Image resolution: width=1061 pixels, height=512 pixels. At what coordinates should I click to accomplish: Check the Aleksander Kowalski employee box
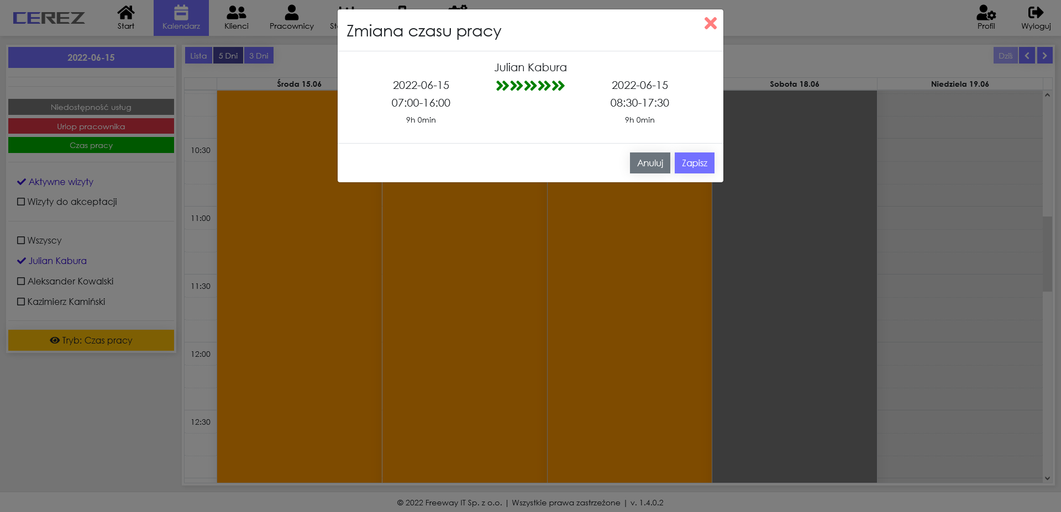click(21, 281)
